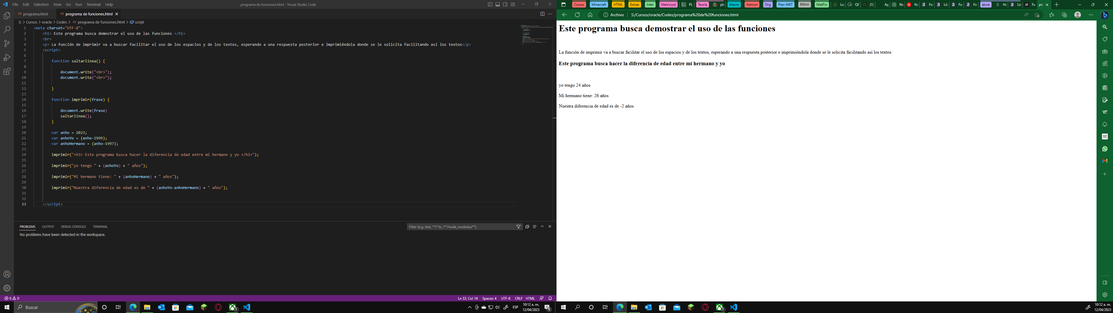This screenshot has height=313, width=1113.
Task: Open the Edge Collections button
Action: [1064, 15]
